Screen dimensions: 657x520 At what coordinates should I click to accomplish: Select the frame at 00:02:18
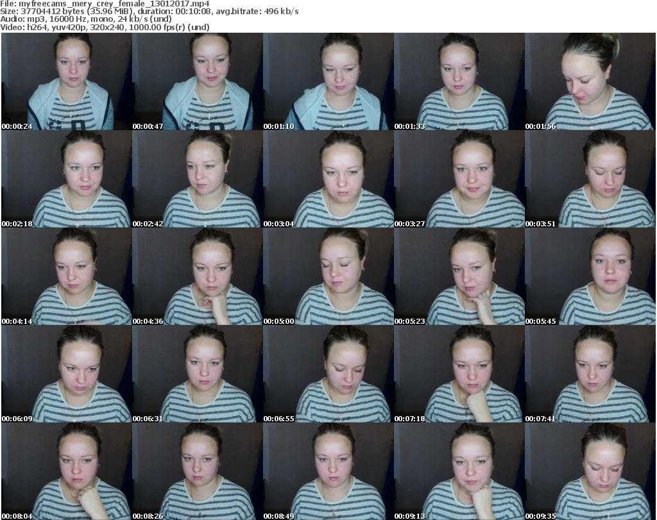[x=67, y=179]
